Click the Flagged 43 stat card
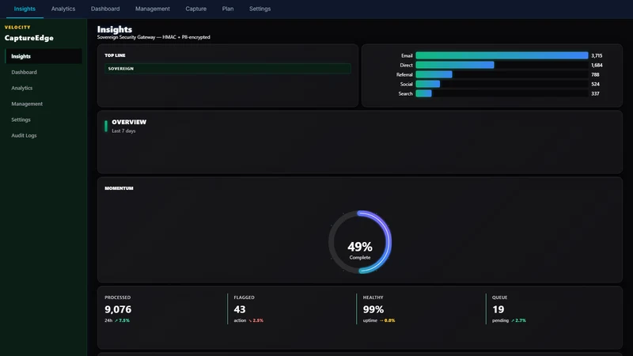The image size is (633, 356). tap(291, 309)
